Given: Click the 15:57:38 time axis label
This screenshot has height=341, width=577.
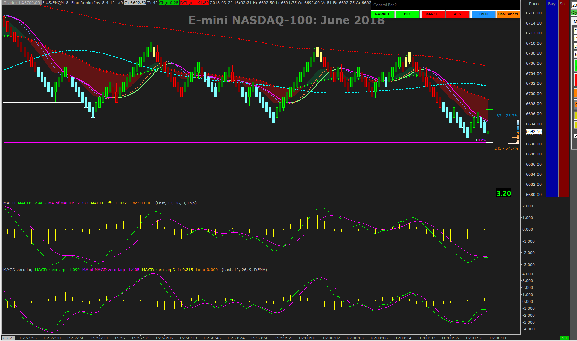Looking at the screenshot, I should pyautogui.click(x=140, y=338).
